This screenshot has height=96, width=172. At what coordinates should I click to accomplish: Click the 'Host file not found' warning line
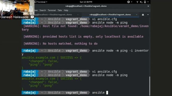(x=85, y=28)
